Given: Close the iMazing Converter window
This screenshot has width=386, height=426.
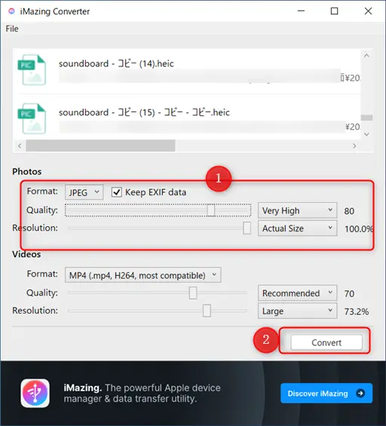Looking at the screenshot, I should 368,11.
